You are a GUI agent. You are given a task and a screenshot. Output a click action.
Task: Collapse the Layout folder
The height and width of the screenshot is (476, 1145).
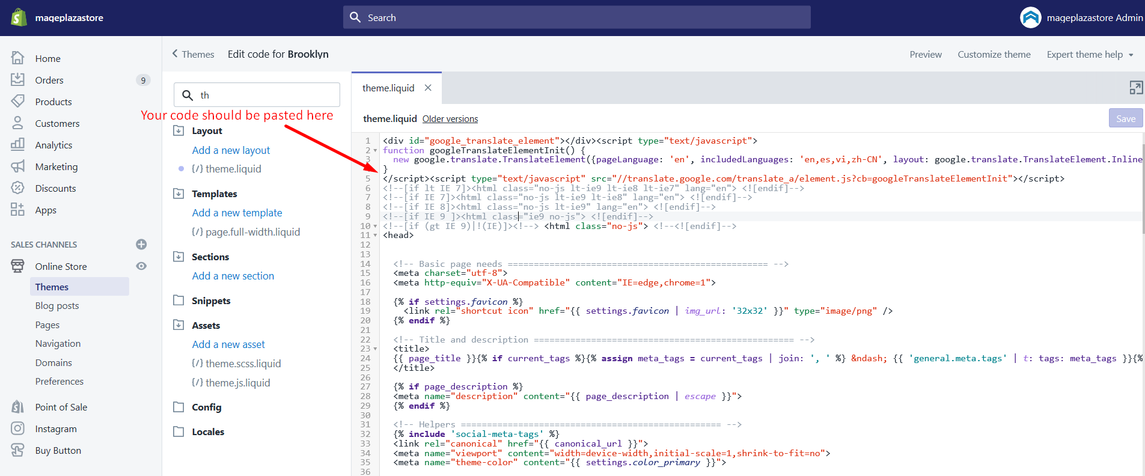click(x=179, y=130)
